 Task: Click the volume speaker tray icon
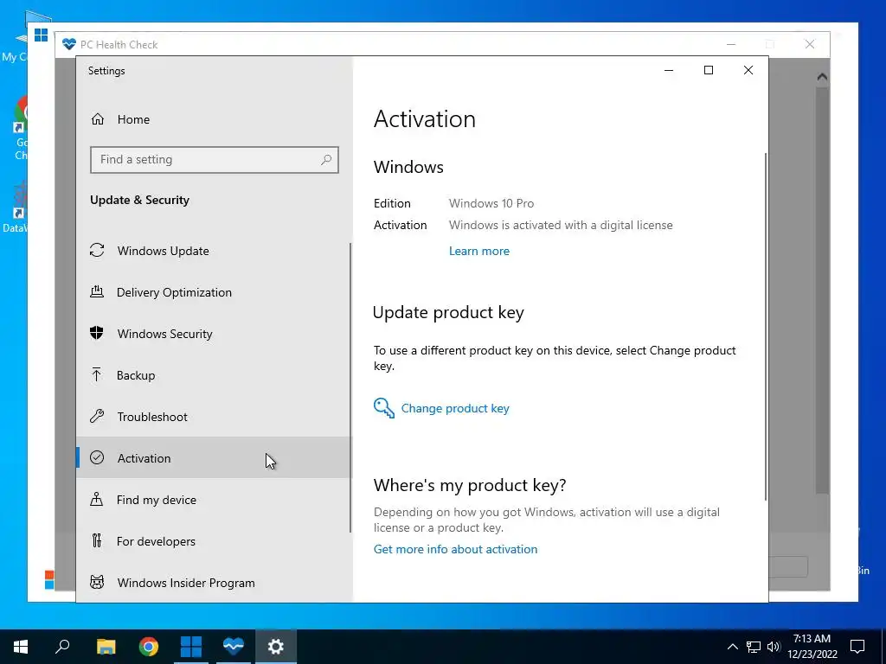pos(774,647)
